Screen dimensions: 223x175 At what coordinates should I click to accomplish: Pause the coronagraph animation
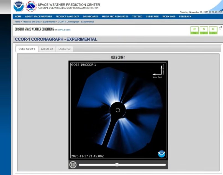click(x=73, y=165)
